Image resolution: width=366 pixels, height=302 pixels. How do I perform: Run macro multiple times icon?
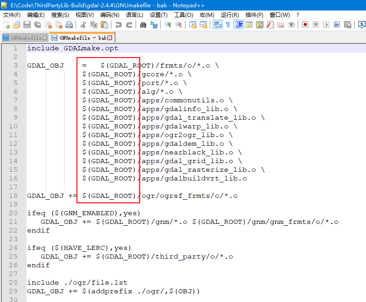337,25
